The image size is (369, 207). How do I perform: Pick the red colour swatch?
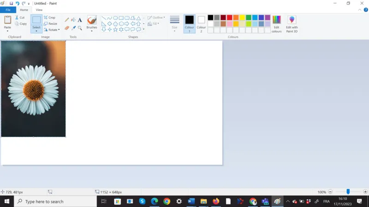pyautogui.click(x=229, y=17)
